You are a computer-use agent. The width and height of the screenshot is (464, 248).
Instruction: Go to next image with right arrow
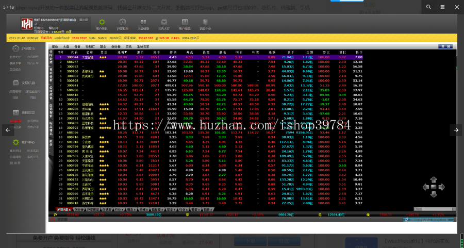tap(455, 130)
